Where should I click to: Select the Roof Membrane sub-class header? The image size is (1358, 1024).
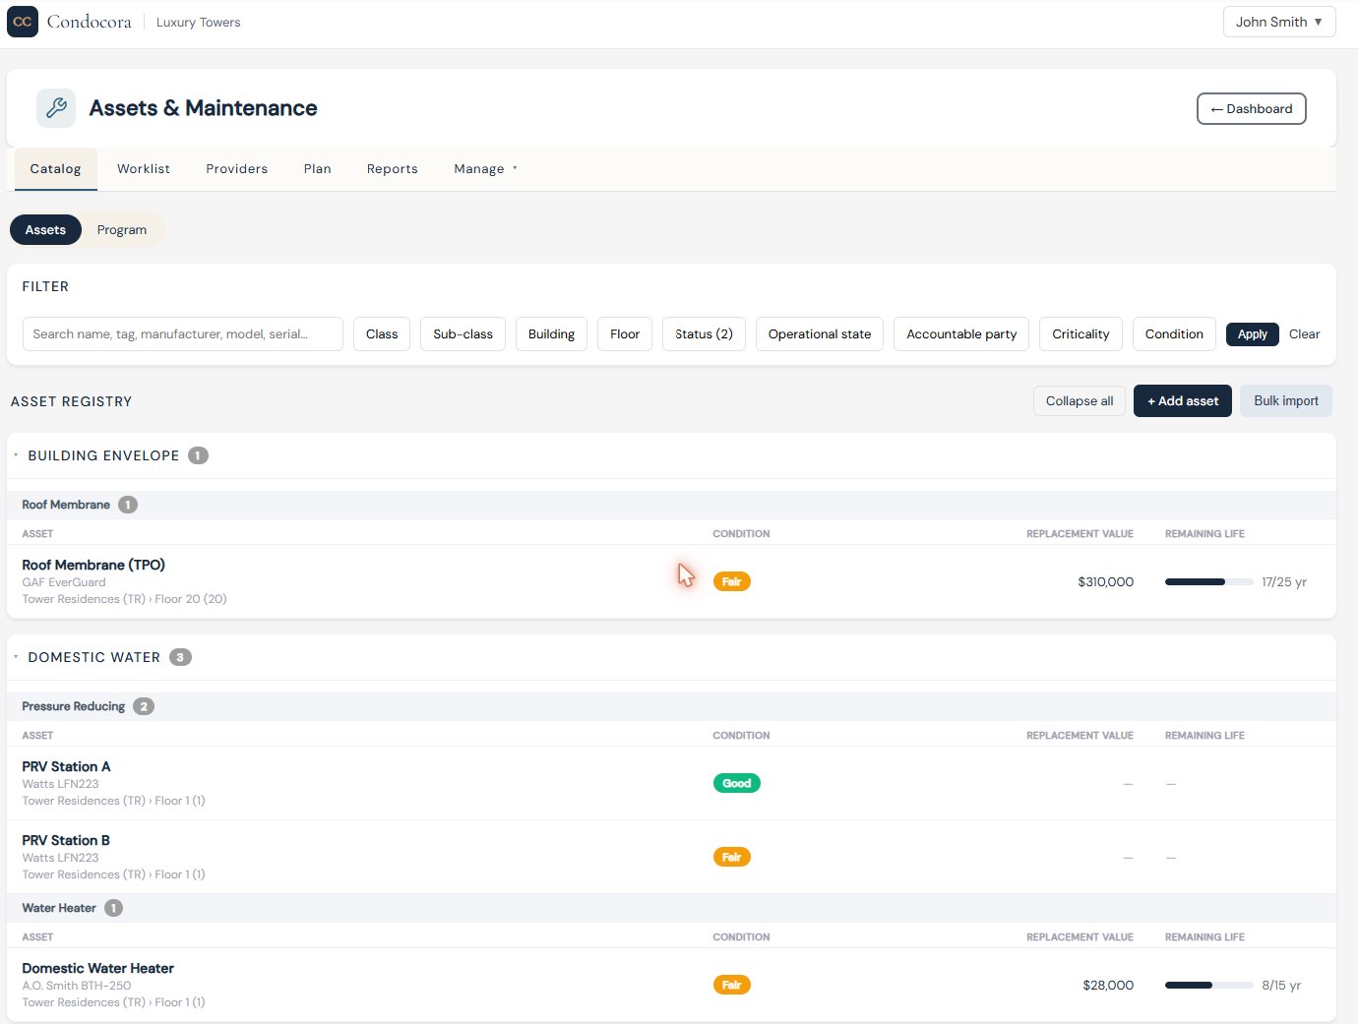pyautogui.click(x=671, y=505)
